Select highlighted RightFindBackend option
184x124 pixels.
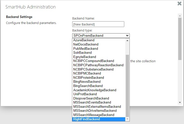click(x=86, y=119)
